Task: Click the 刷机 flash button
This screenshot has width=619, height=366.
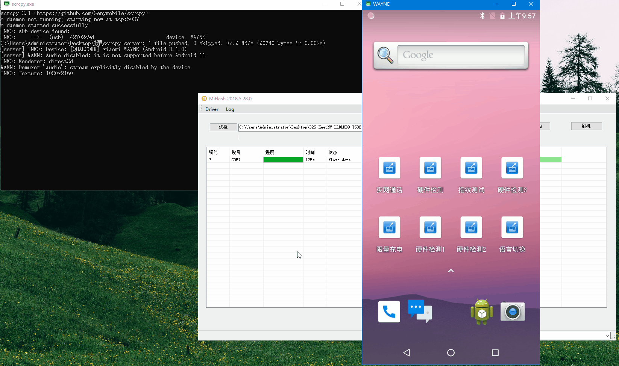Action: click(x=586, y=126)
